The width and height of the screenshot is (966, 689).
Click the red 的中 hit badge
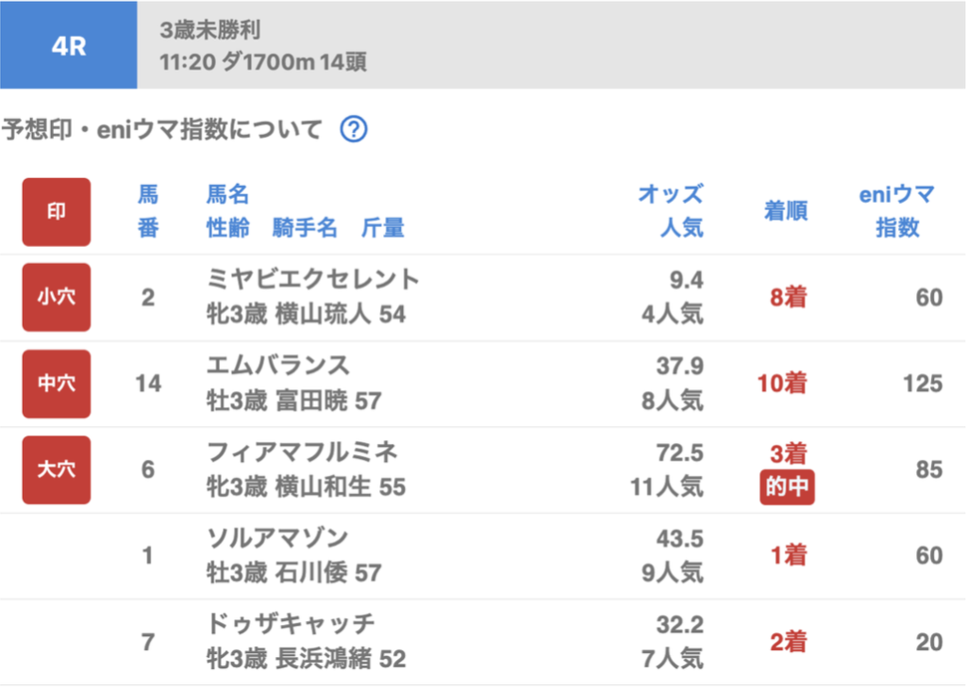click(x=788, y=488)
